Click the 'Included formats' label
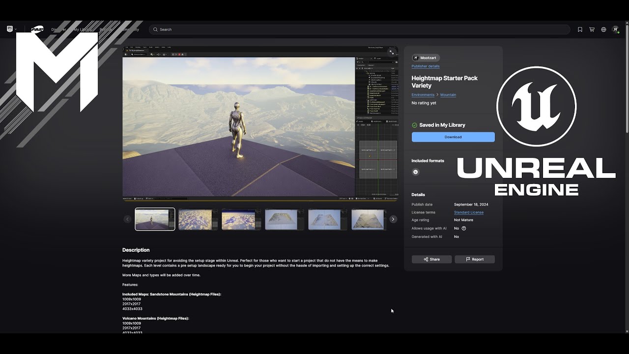The height and width of the screenshot is (354, 629). tap(428, 161)
